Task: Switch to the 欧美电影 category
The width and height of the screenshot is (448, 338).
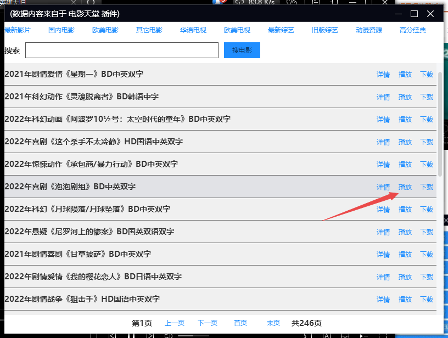Action: (105, 30)
